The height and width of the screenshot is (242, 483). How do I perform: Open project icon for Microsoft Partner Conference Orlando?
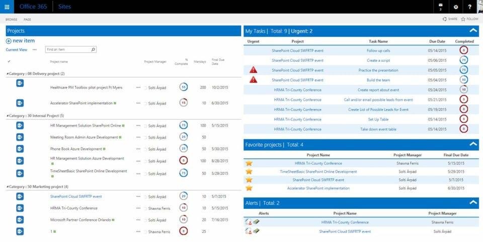20,220
